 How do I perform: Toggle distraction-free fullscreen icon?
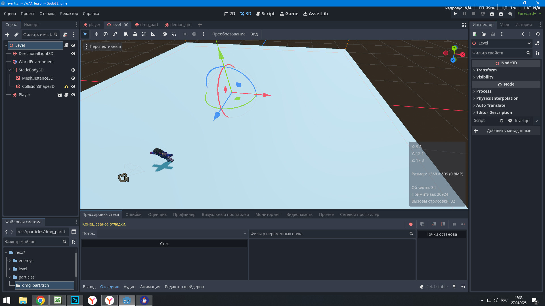coord(464,25)
